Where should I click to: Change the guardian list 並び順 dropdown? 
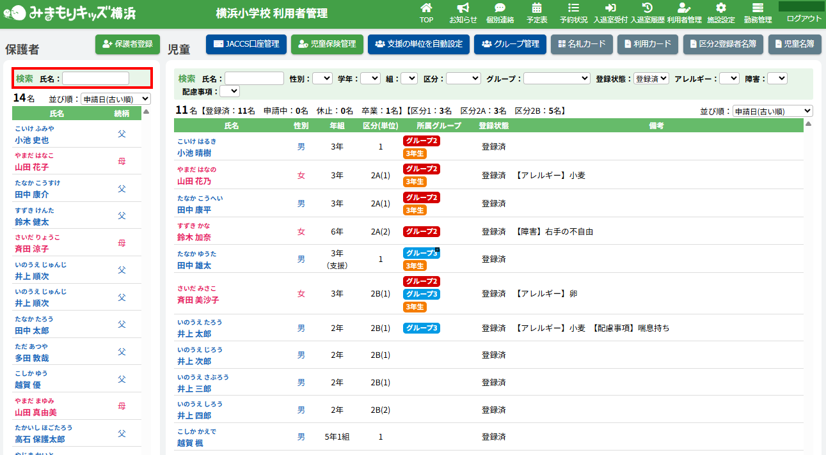[115, 99]
